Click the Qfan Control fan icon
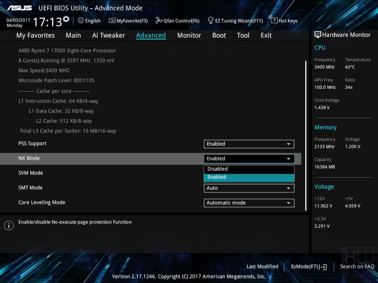 [159, 20]
